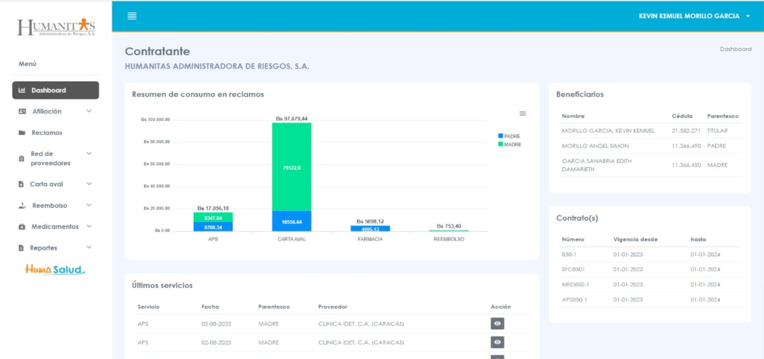Screen dimensions: 764x359
Task: View details of 03-08-2023 APS service
Action: 497,324
